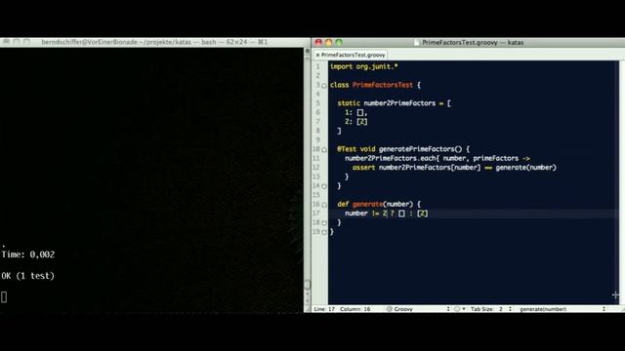
Task: Click the Terminal prompt cursor block
Action: click(x=4, y=296)
